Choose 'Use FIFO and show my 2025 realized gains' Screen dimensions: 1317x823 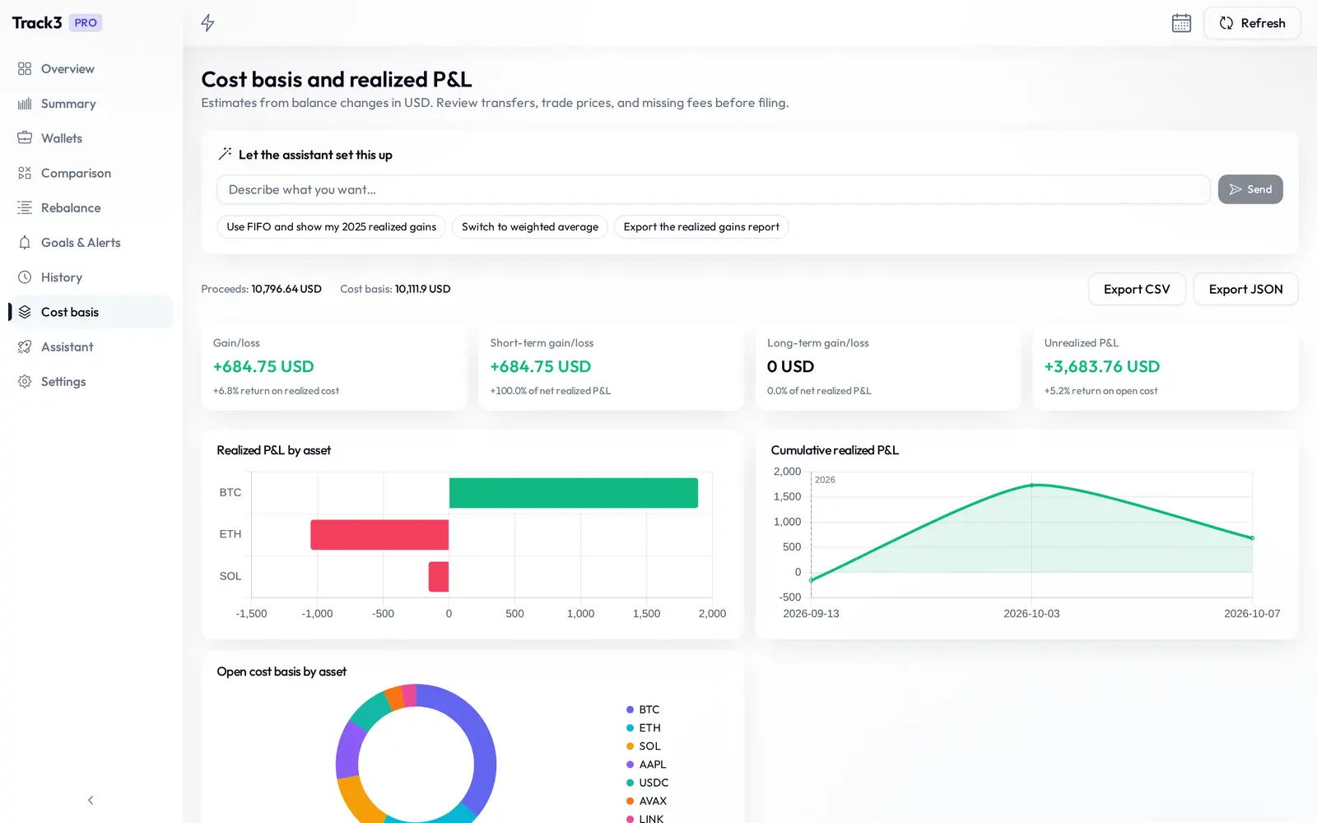pyautogui.click(x=331, y=226)
